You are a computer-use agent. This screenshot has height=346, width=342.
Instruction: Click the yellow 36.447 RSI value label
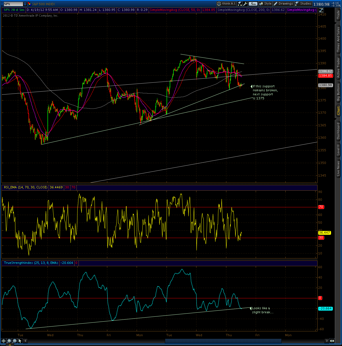[x=324, y=233]
